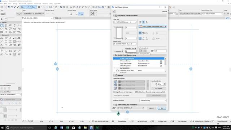The width and height of the screenshot is (231, 130).
Task: Open the View menu
Action: point(10,4)
